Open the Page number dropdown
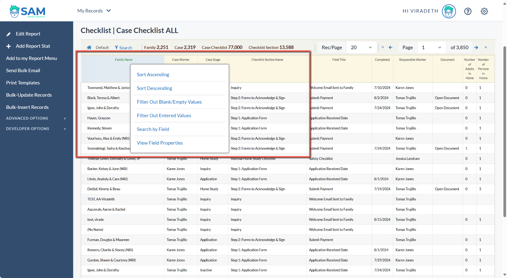507x278 pixels. click(x=431, y=47)
